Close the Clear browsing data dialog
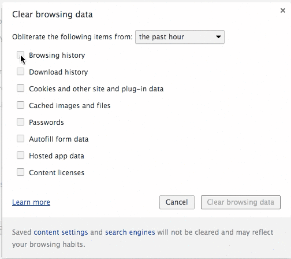This screenshot has height=259, width=291. (x=282, y=10)
